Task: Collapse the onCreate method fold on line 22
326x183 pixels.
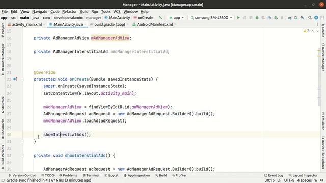Action: click(22, 79)
